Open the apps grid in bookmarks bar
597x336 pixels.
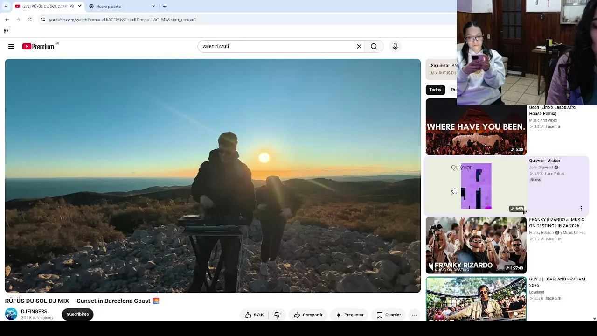pos(6,31)
